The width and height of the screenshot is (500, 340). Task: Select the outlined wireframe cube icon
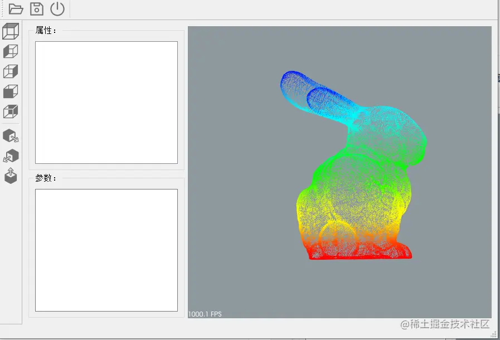pyautogui.click(x=11, y=71)
